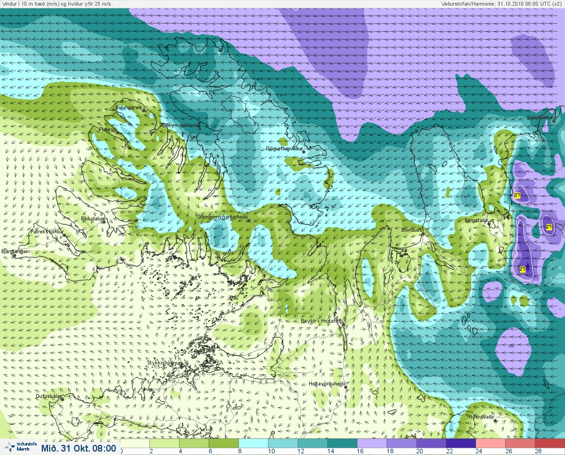565x455 pixels.
Task: Select the Reykir í Hrútafirði station
Action: click(344, 325)
